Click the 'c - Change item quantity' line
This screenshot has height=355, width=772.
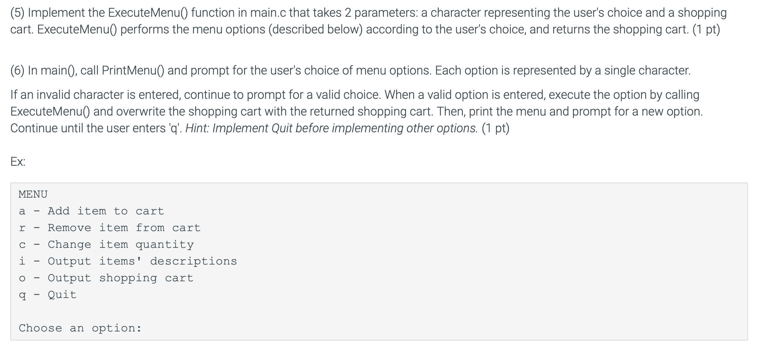106,244
